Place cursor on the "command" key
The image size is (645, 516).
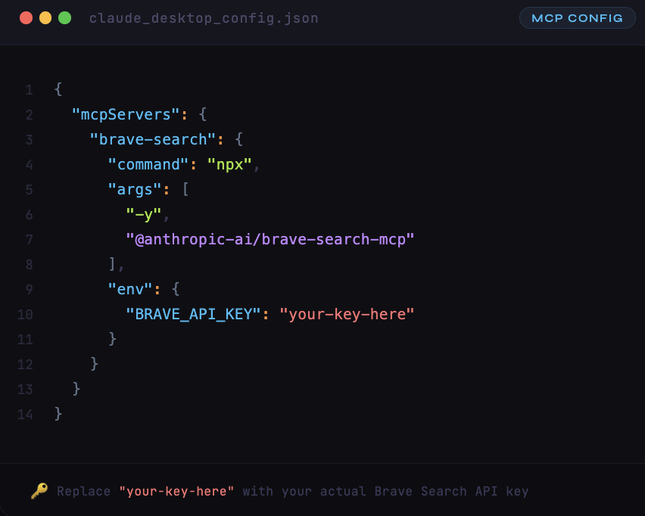pos(148,164)
